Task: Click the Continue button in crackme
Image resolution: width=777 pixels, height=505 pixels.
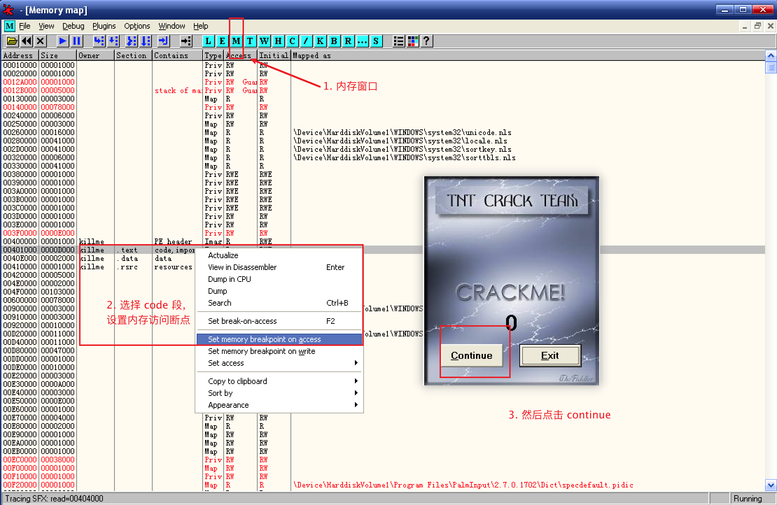Action: 471,355
